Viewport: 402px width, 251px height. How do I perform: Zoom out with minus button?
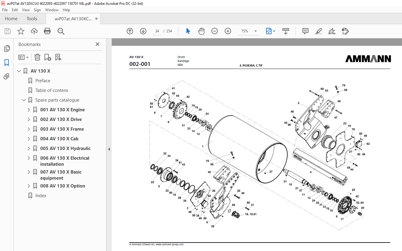coord(215,31)
